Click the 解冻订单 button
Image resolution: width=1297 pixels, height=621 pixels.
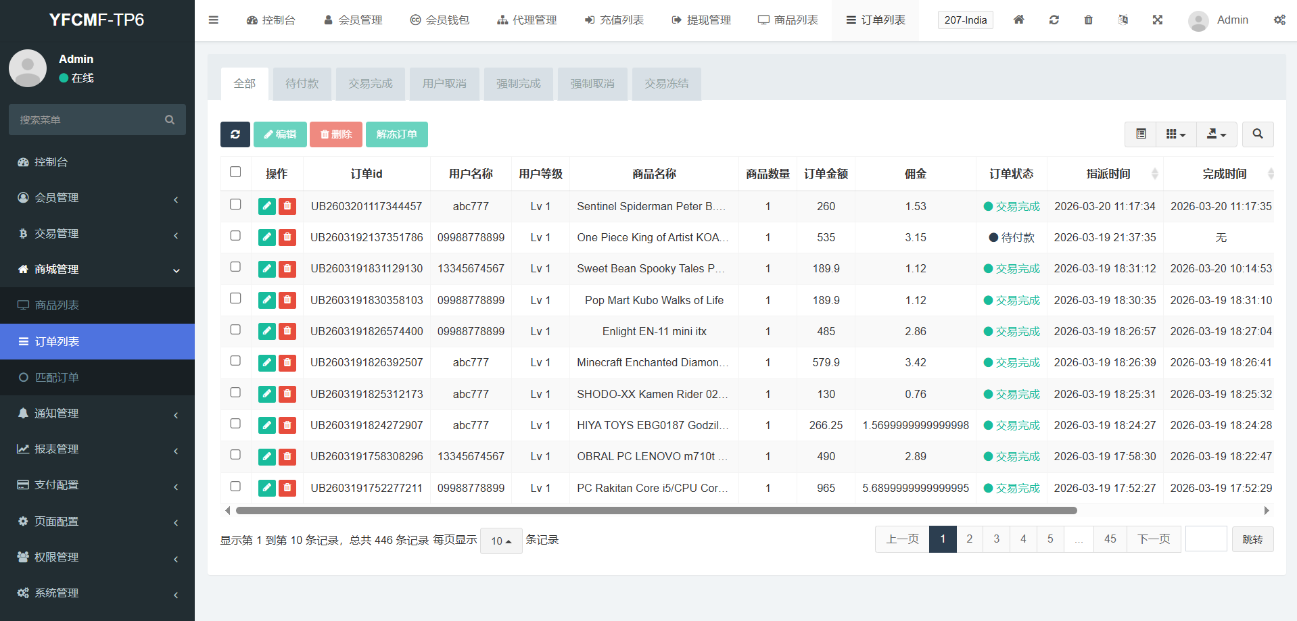click(x=396, y=134)
